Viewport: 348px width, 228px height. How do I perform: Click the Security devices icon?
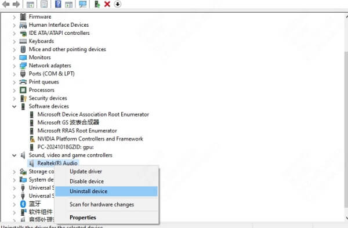(x=23, y=98)
